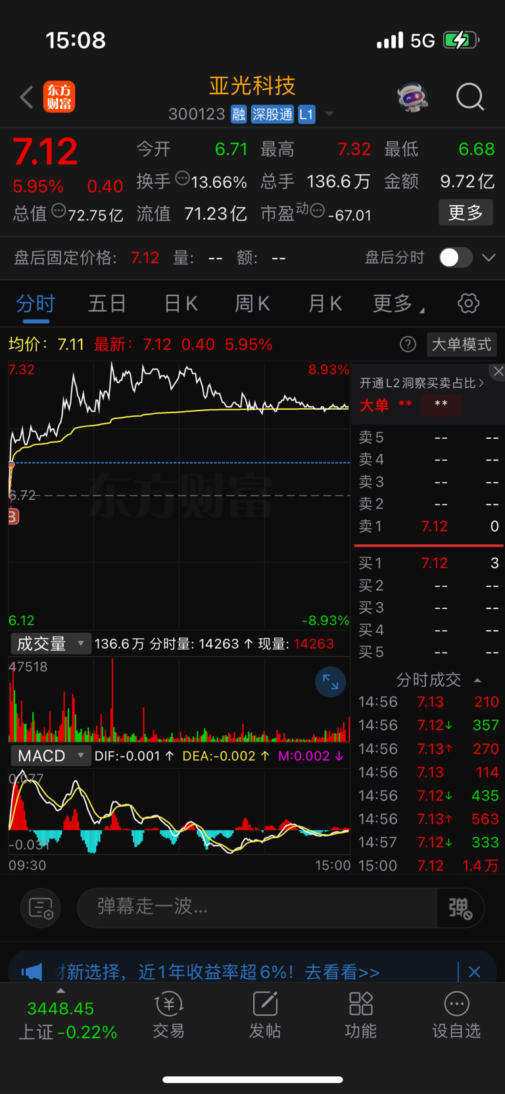Open the 更多 chart period menu
Screen dimensions: 505x1094
click(x=398, y=304)
